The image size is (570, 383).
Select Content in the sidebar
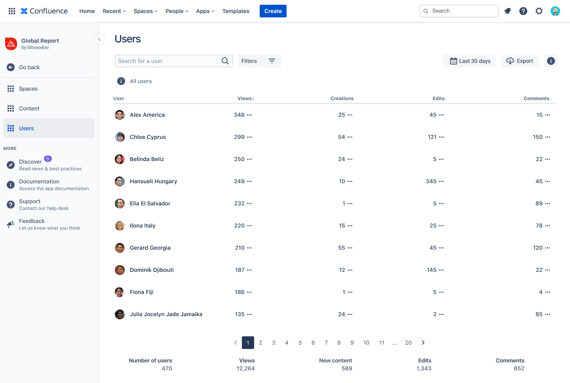[x=29, y=108]
